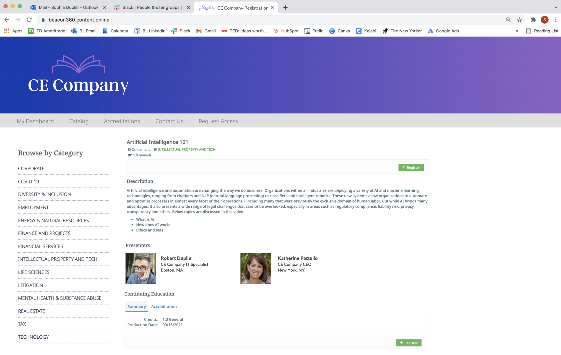Open TED: Ideas worth bookmark
This screenshot has height=355, width=561.
tap(244, 31)
